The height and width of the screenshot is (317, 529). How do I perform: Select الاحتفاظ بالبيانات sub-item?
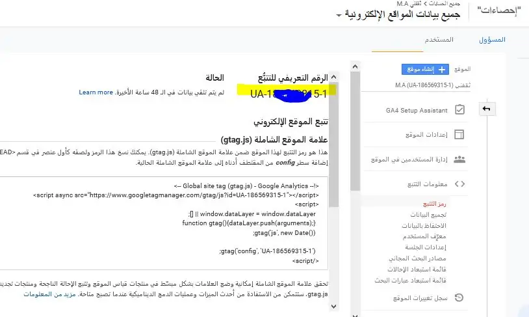424,225
